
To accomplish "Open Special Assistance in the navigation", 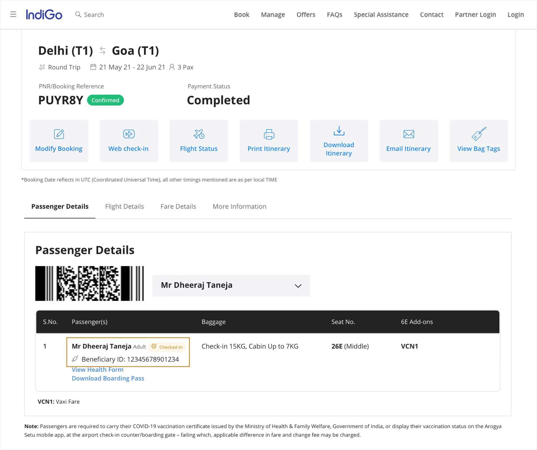I will click(x=381, y=15).
